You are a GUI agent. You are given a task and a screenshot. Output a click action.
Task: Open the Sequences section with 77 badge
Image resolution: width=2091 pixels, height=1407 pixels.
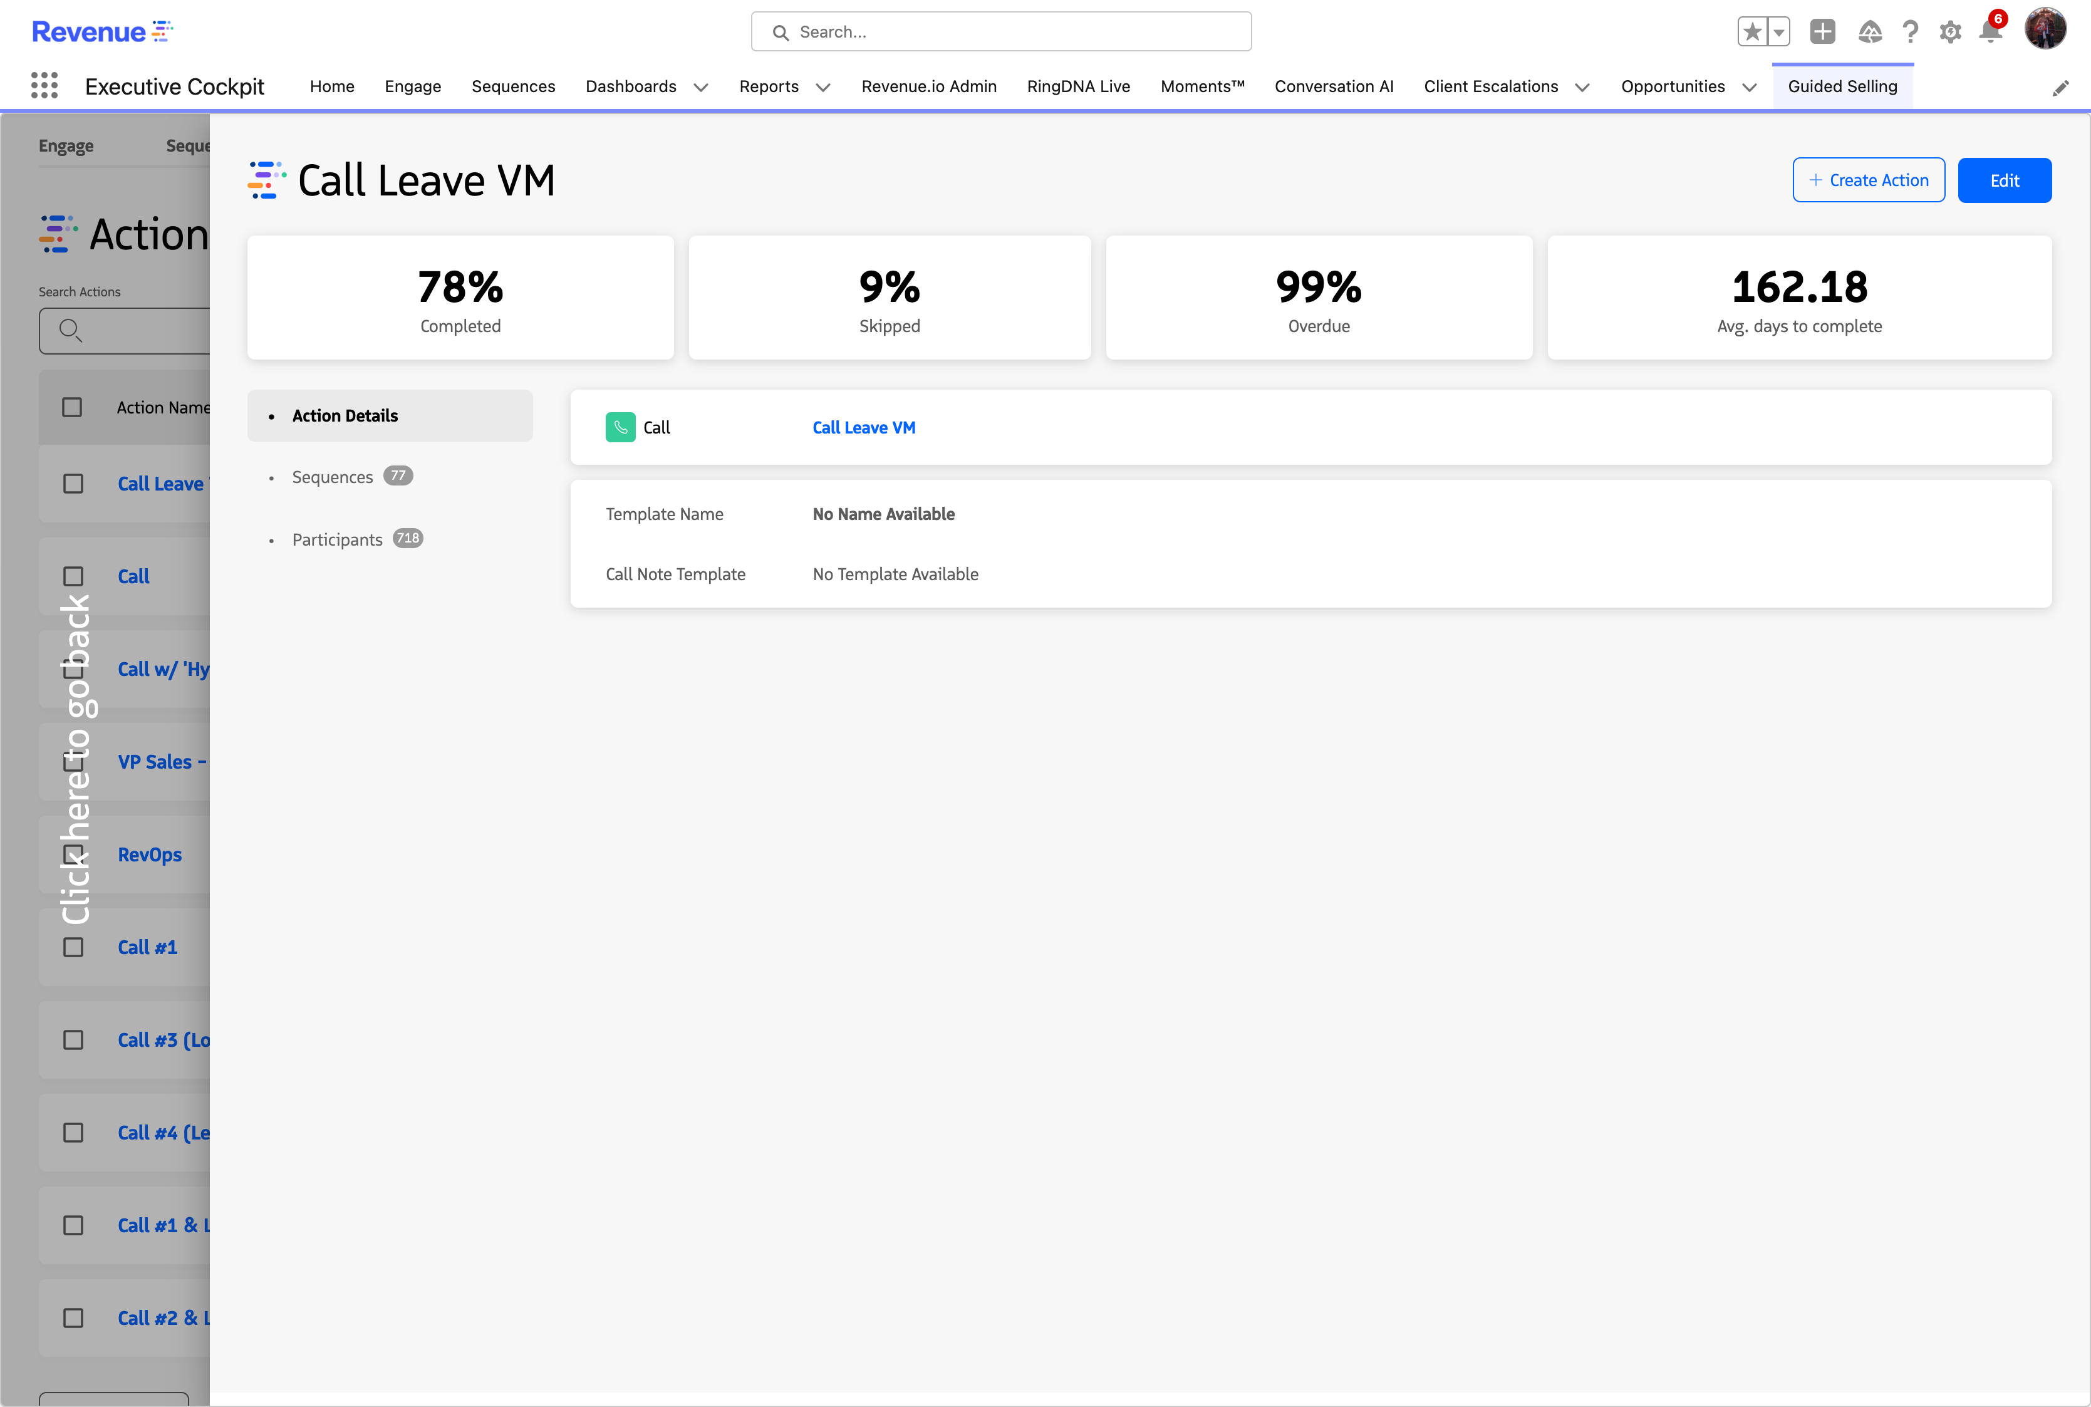click(x=333, y=477)
